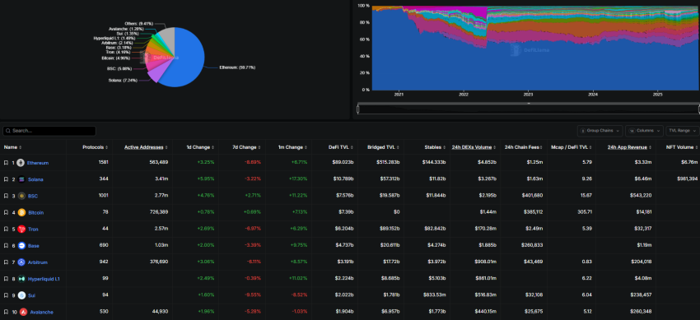Click the magnifier icon in search box

tap(8, 131)
